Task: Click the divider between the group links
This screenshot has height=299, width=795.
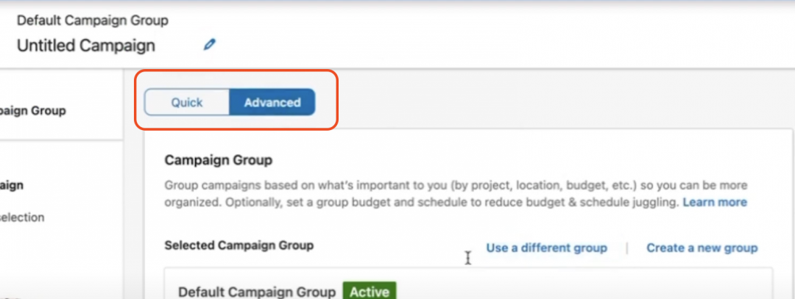Action: click(x=627, y=248)
